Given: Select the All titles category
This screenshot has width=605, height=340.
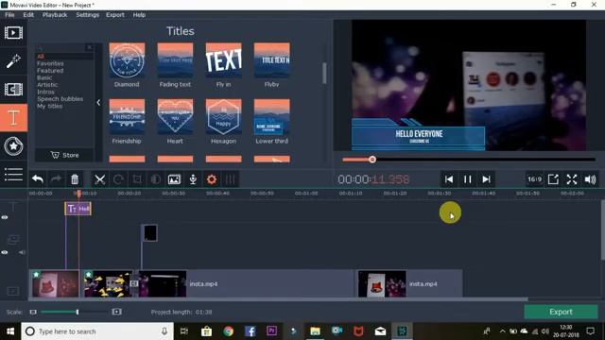Looking at the screenshot, I should [x=41, y=57].
